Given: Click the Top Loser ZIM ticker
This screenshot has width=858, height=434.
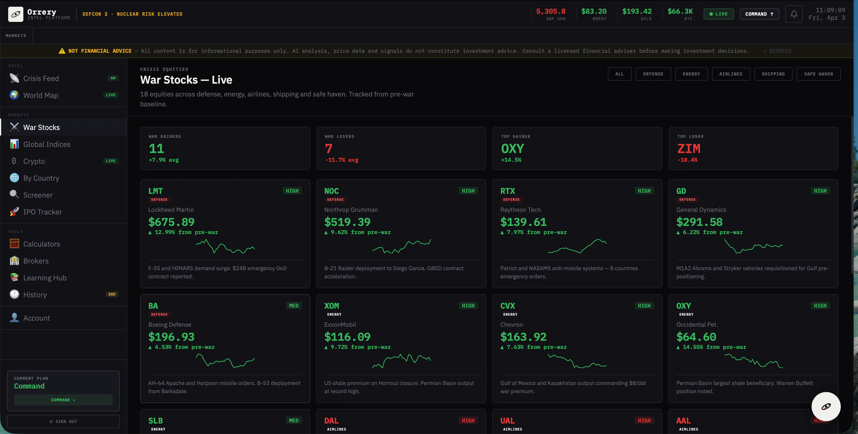Looking at the screenshot, I should click(688, 149).
